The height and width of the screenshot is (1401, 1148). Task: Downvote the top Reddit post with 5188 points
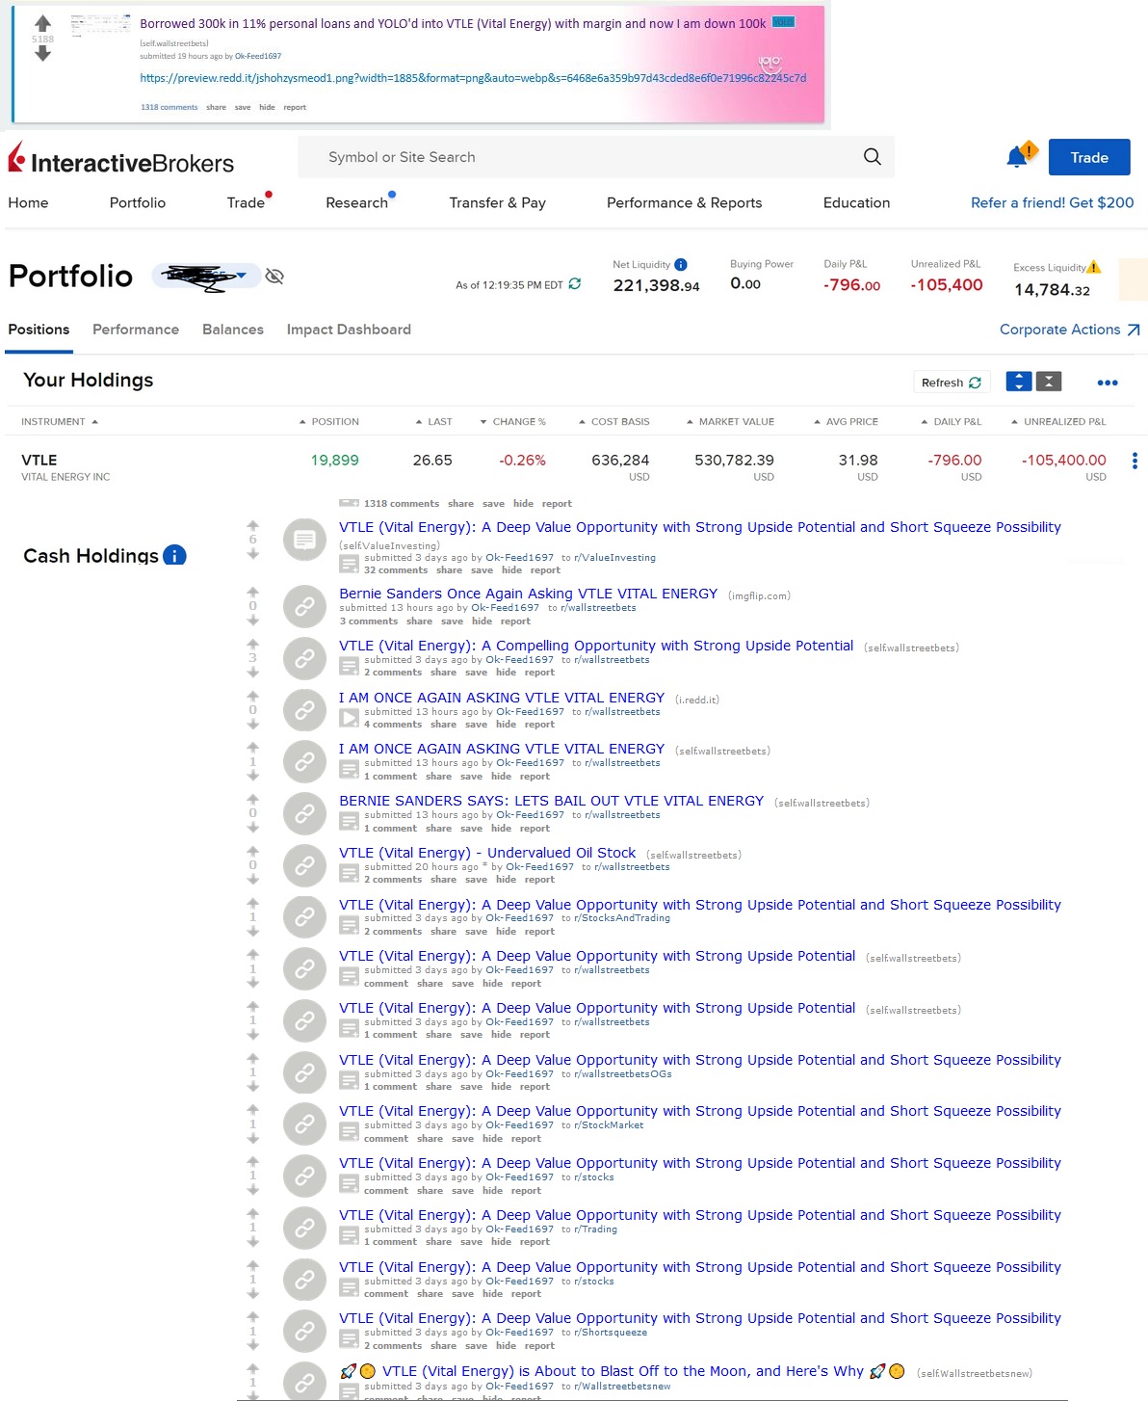42,54
